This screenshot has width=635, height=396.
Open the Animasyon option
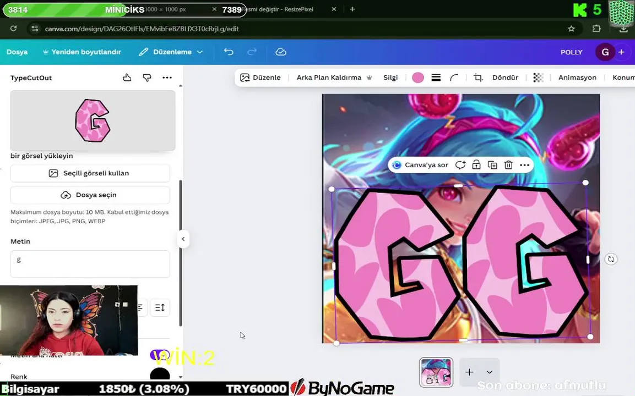[577, 78]
